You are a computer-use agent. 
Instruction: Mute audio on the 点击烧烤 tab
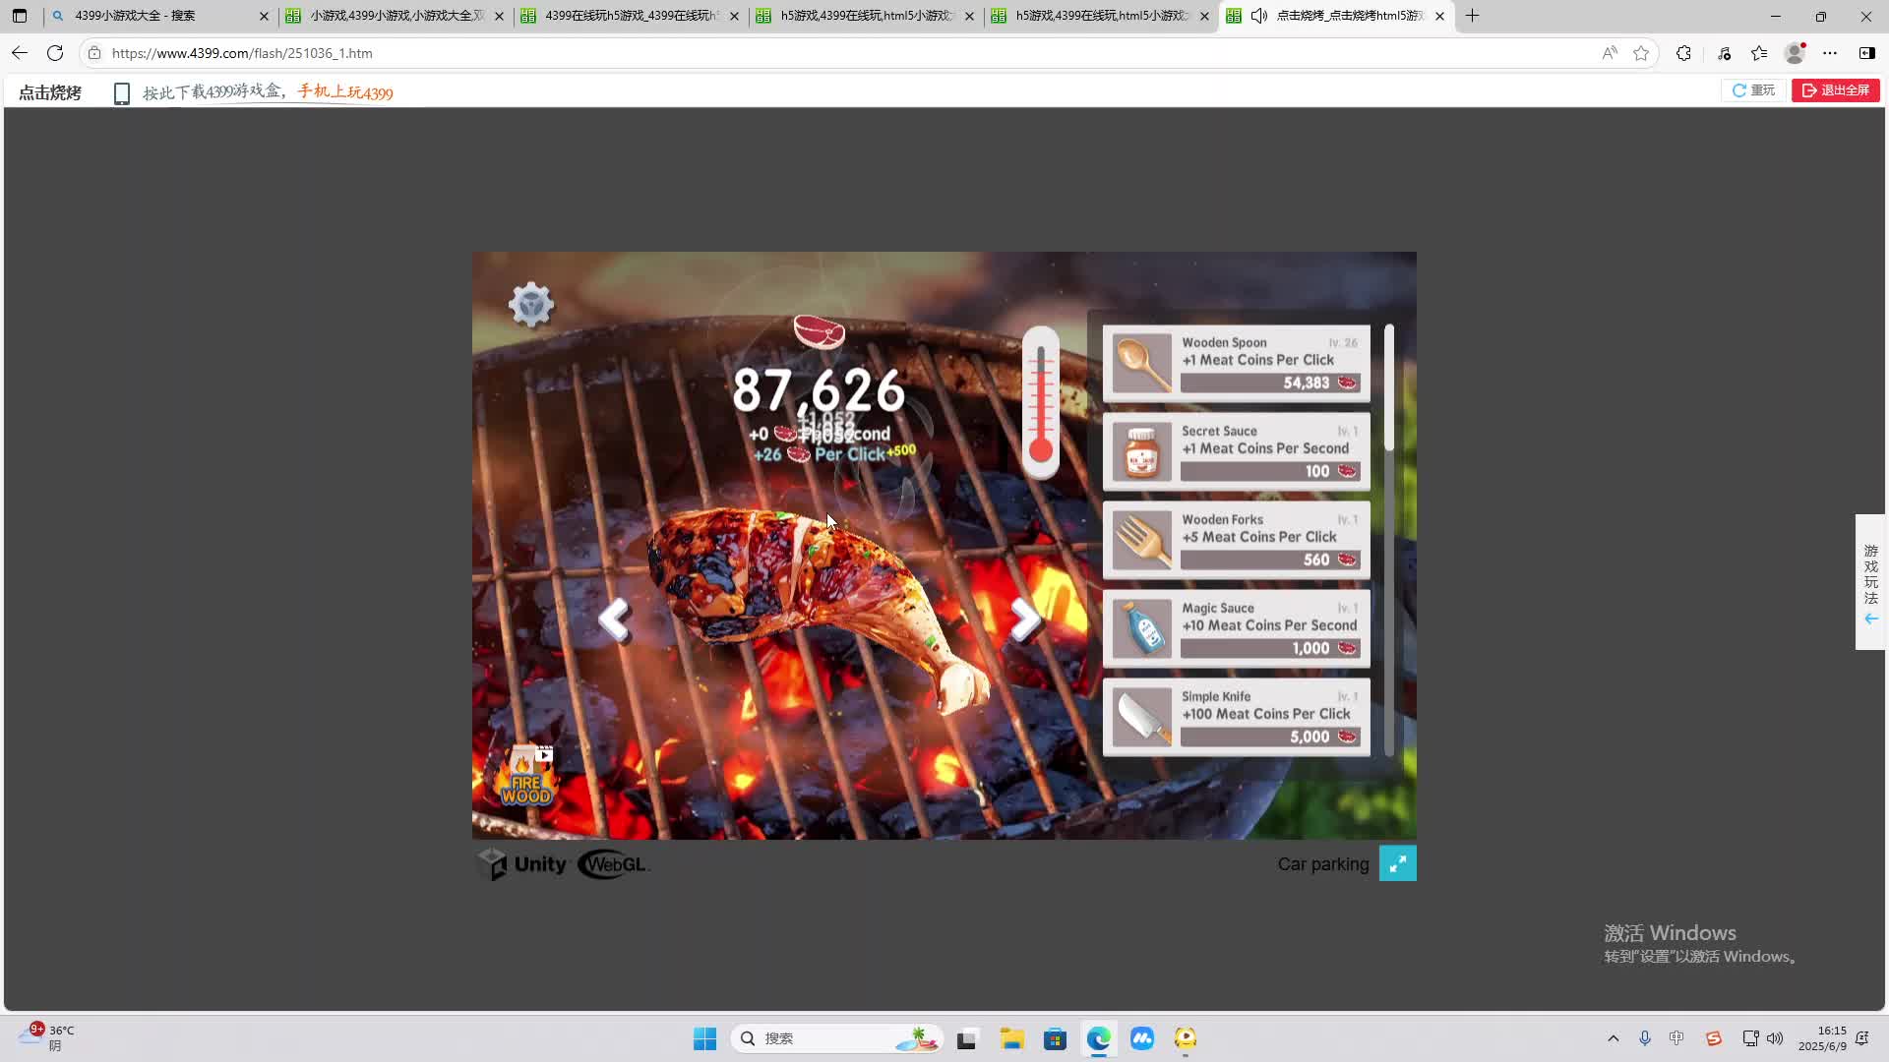(1258, 16)
